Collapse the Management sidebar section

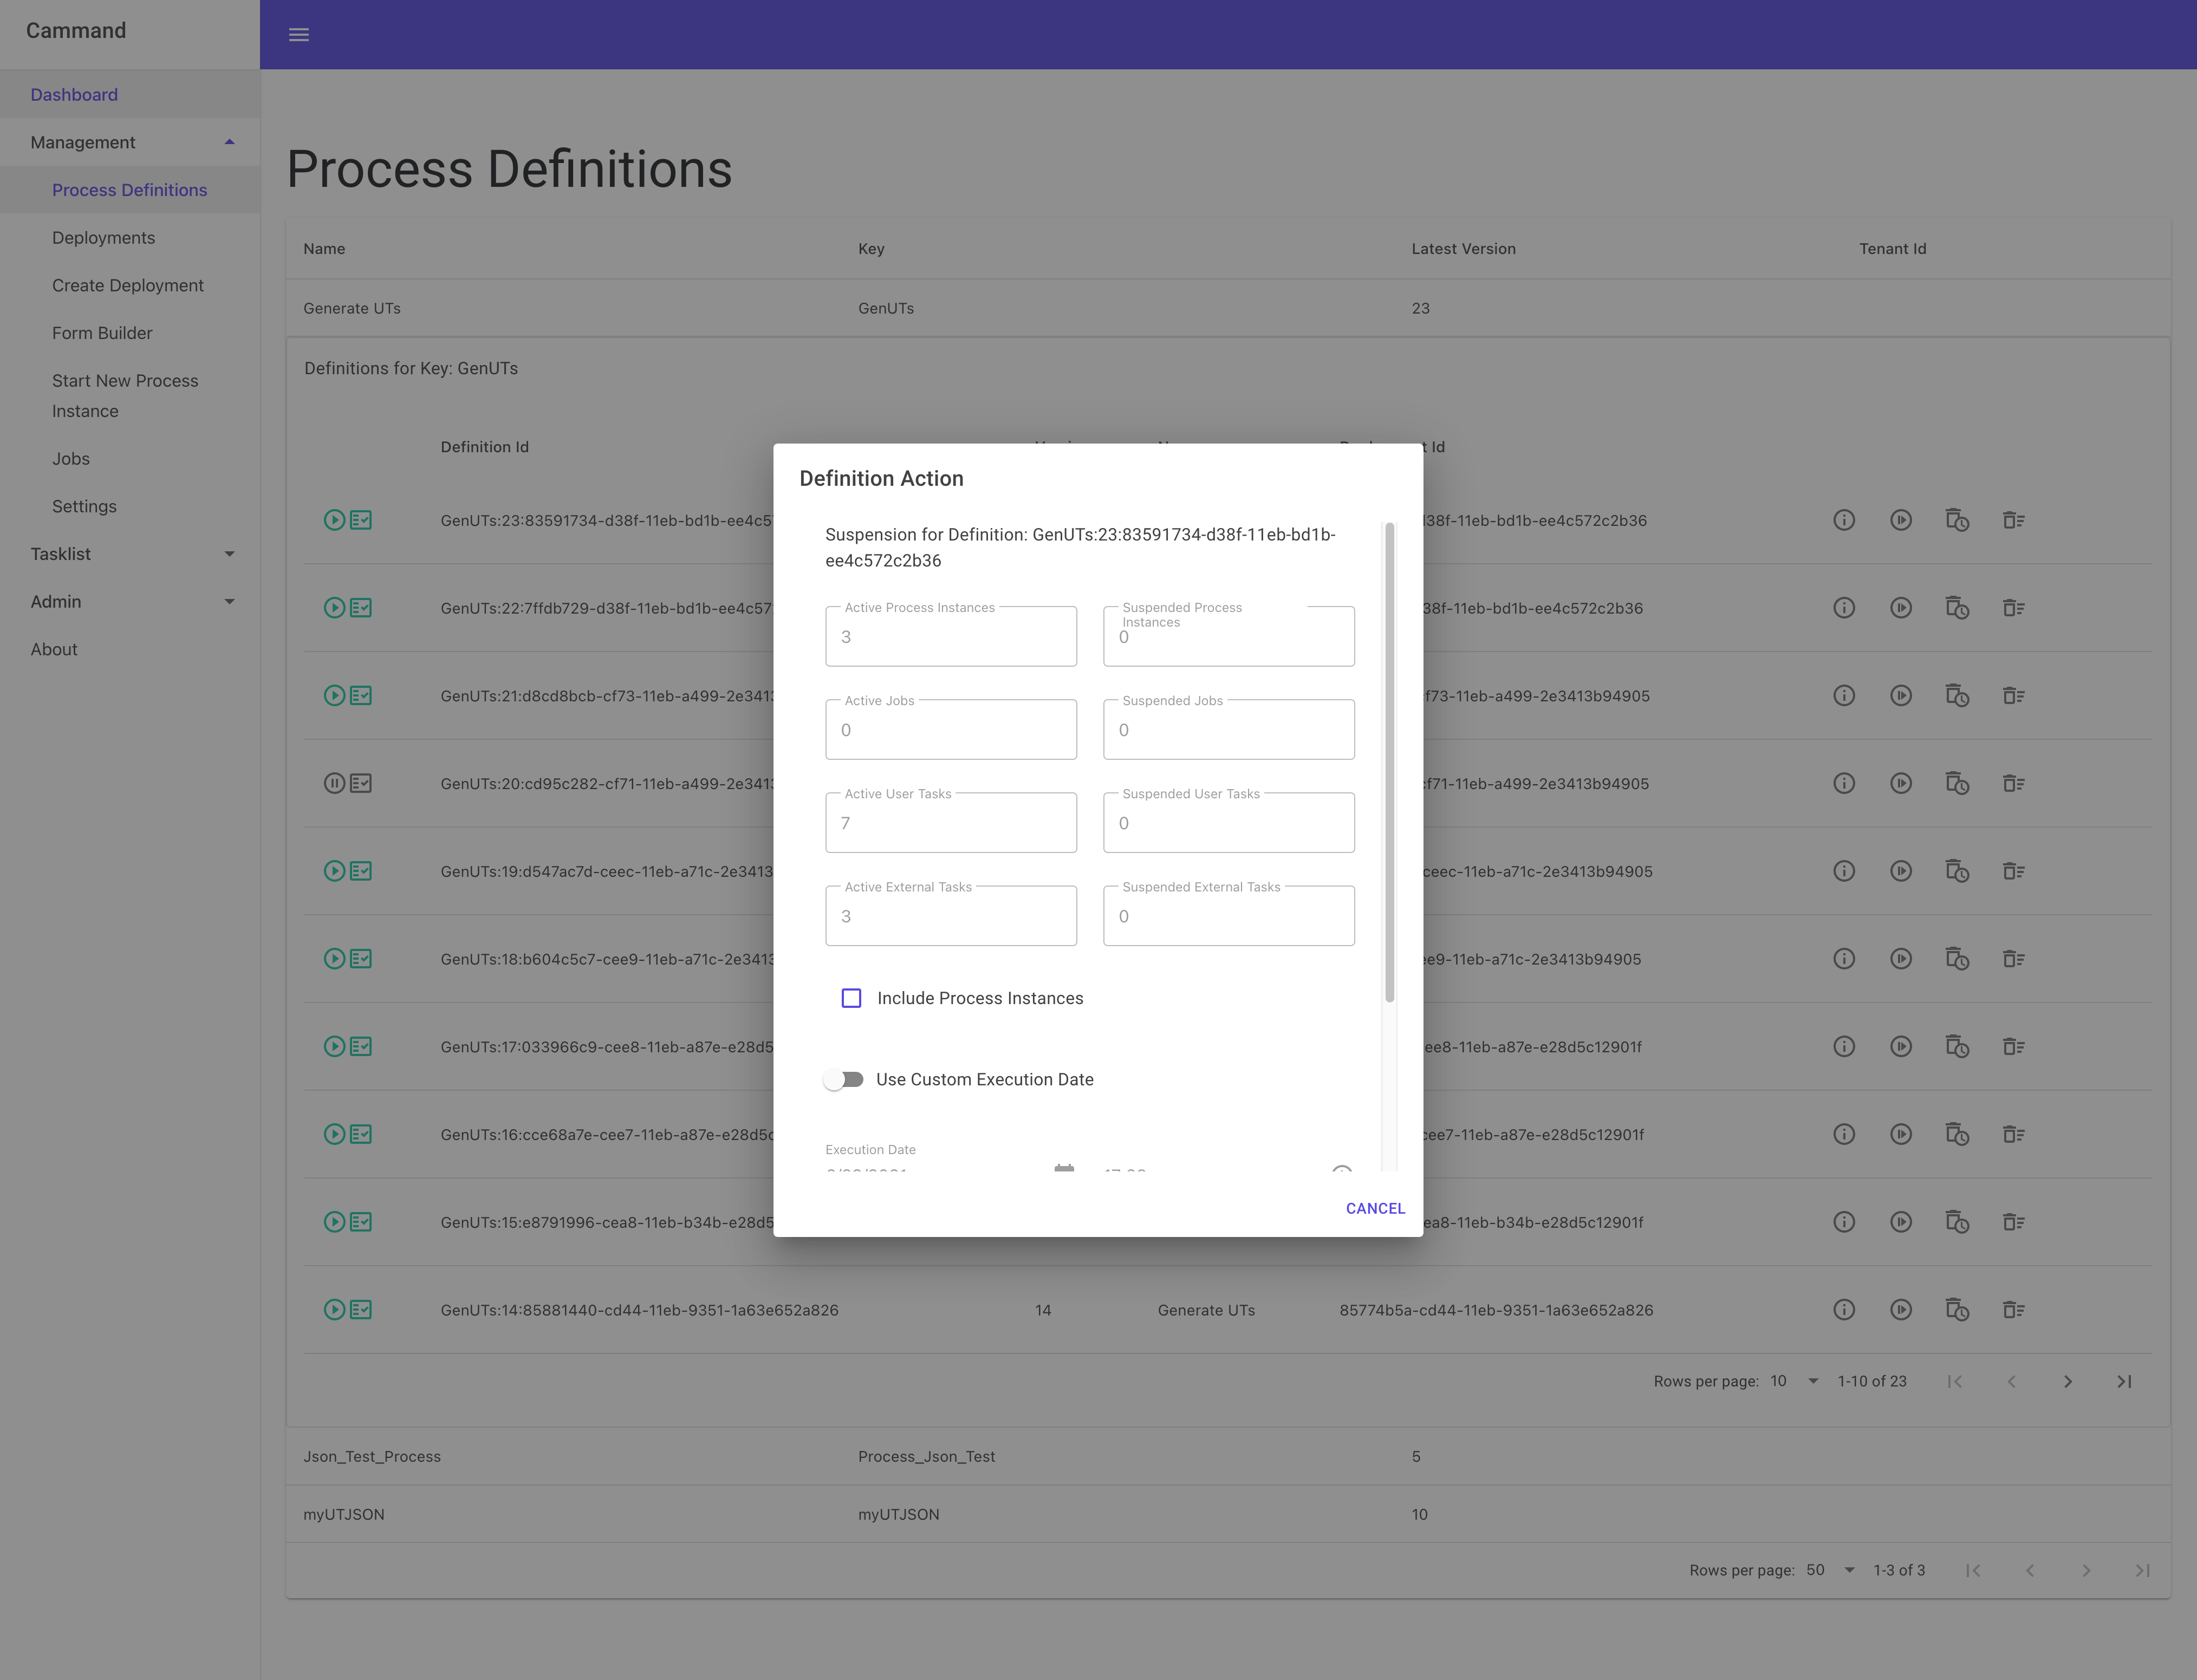(x=229, y=142)
